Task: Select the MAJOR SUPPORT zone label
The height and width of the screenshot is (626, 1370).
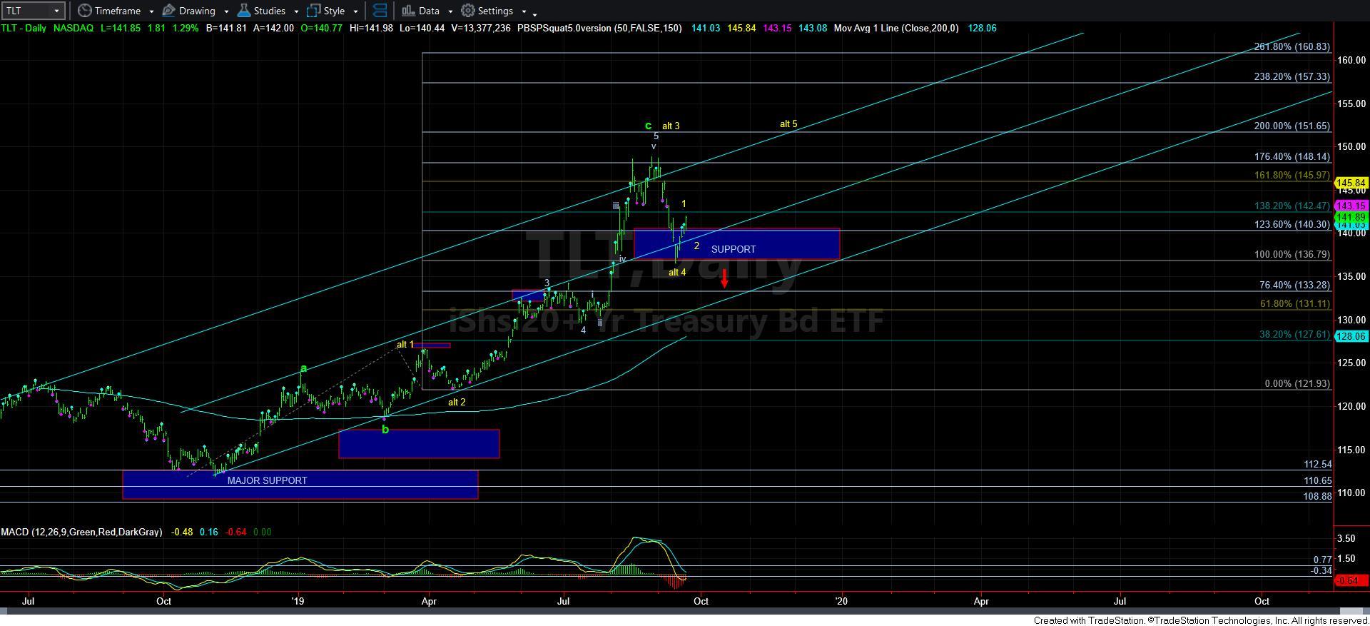Action: click(267, 480)
